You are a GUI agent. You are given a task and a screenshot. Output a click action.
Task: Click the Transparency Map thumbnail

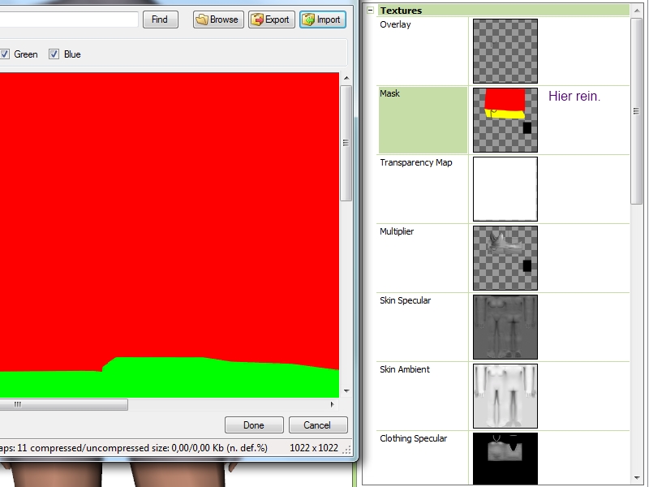click(x=505, y=189)
